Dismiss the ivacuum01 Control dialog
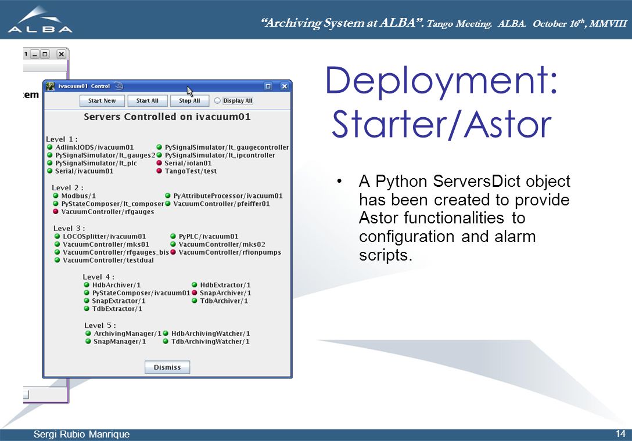The width and height of the screenshot is (632, 441). (167, 367)
